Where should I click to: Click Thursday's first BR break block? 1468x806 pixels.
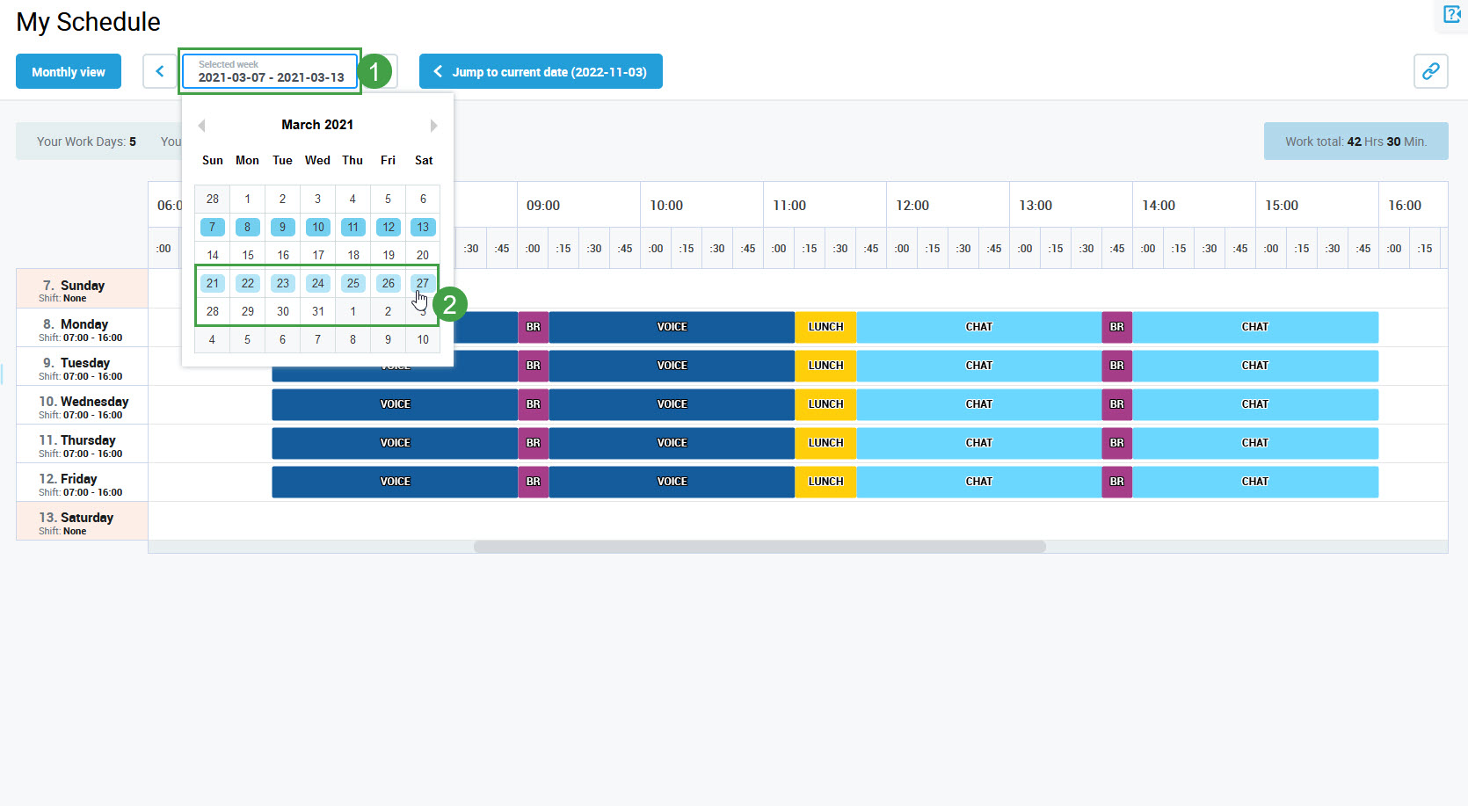(533, 443)
